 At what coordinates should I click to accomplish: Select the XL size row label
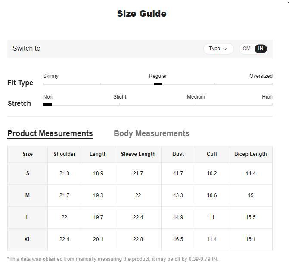[28, 239]
